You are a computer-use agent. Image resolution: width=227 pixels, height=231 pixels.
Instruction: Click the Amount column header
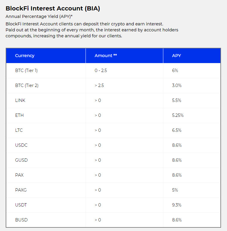pos(106,56)
